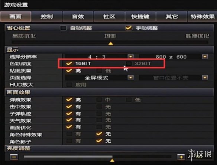Turn off 天气效果 by selecting 无
Screen dimensions: 217x165
tap(99, 120)
